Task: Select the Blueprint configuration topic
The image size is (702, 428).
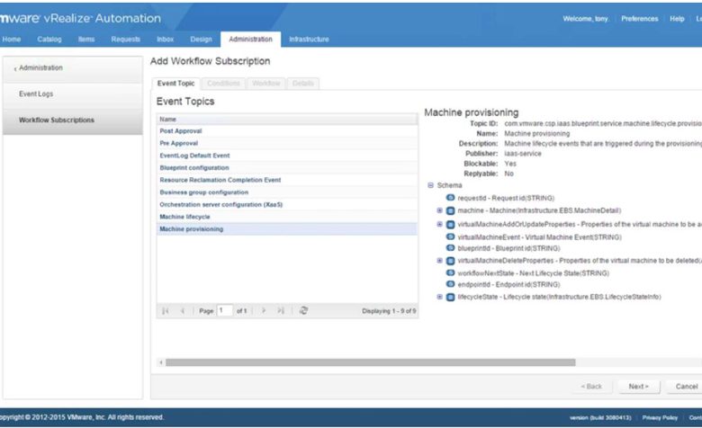Action: point(287,168)
